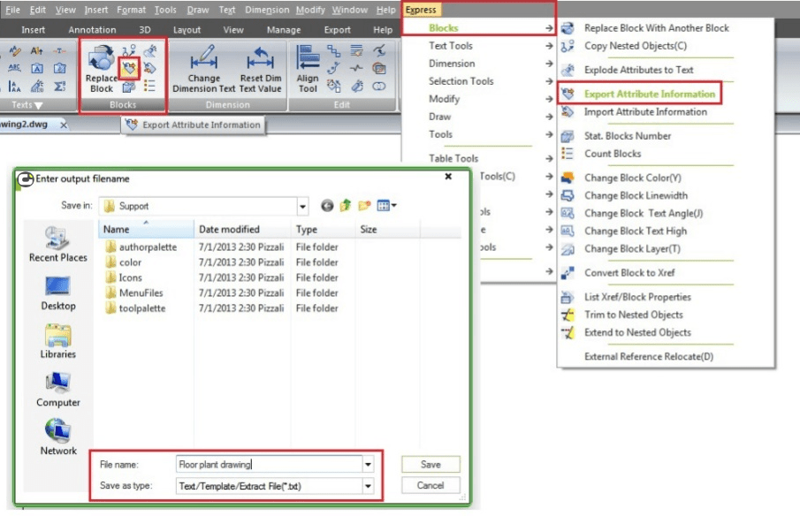
Task: Click highlighted Export Attribute Information ribbon icon
Action: coord(129,69)
